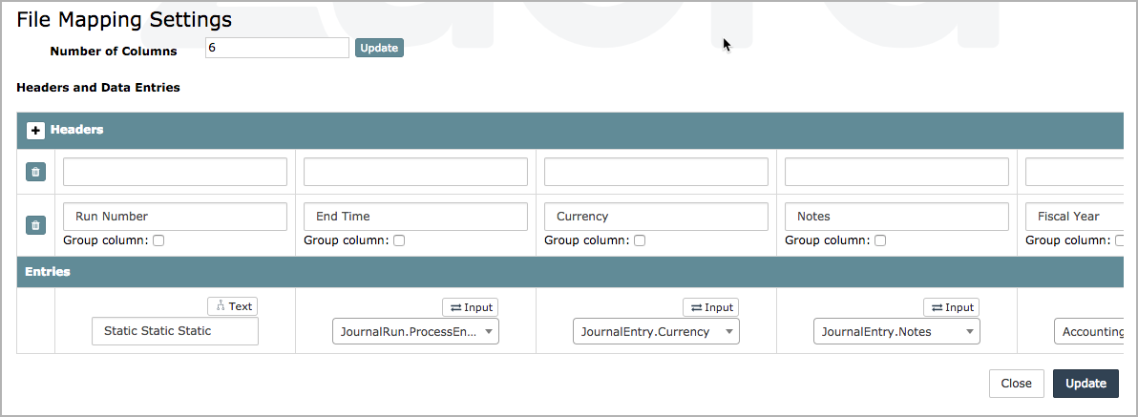The image size is (1138, 417).
Task: Check Group column box under Notes
Action: pyautogui.click(x=880, y=240)
